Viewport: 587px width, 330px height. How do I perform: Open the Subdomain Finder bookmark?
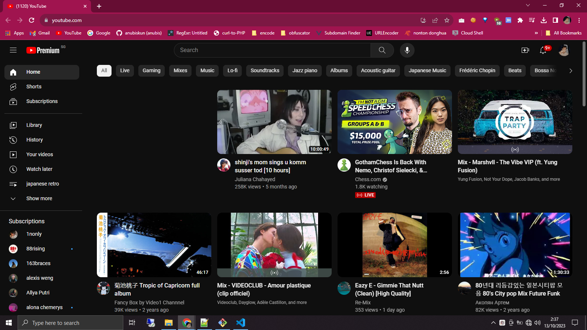[x=338, y=33]
